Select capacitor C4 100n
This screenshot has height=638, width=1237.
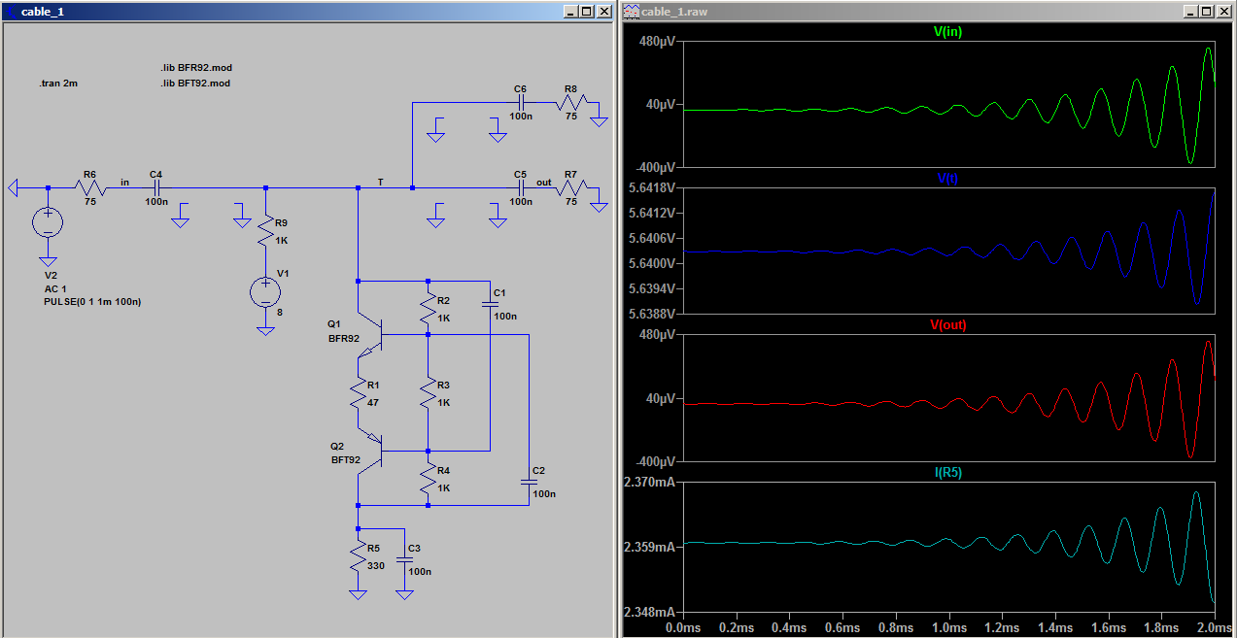(x=155, y=187)
